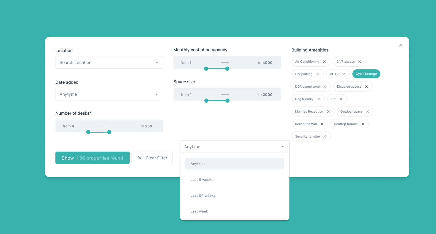Remove the DDA compliance tag
Image resolution: width=436 pixels, height=234 pixels.
click(x=325, y=87)
